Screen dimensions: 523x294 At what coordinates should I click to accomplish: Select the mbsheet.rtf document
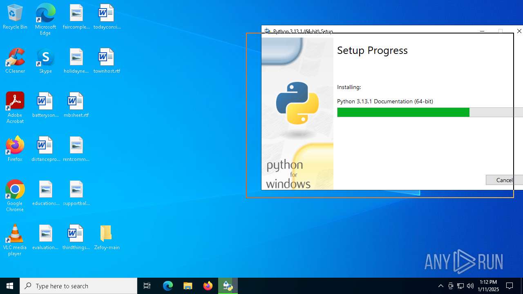[76, 105]
